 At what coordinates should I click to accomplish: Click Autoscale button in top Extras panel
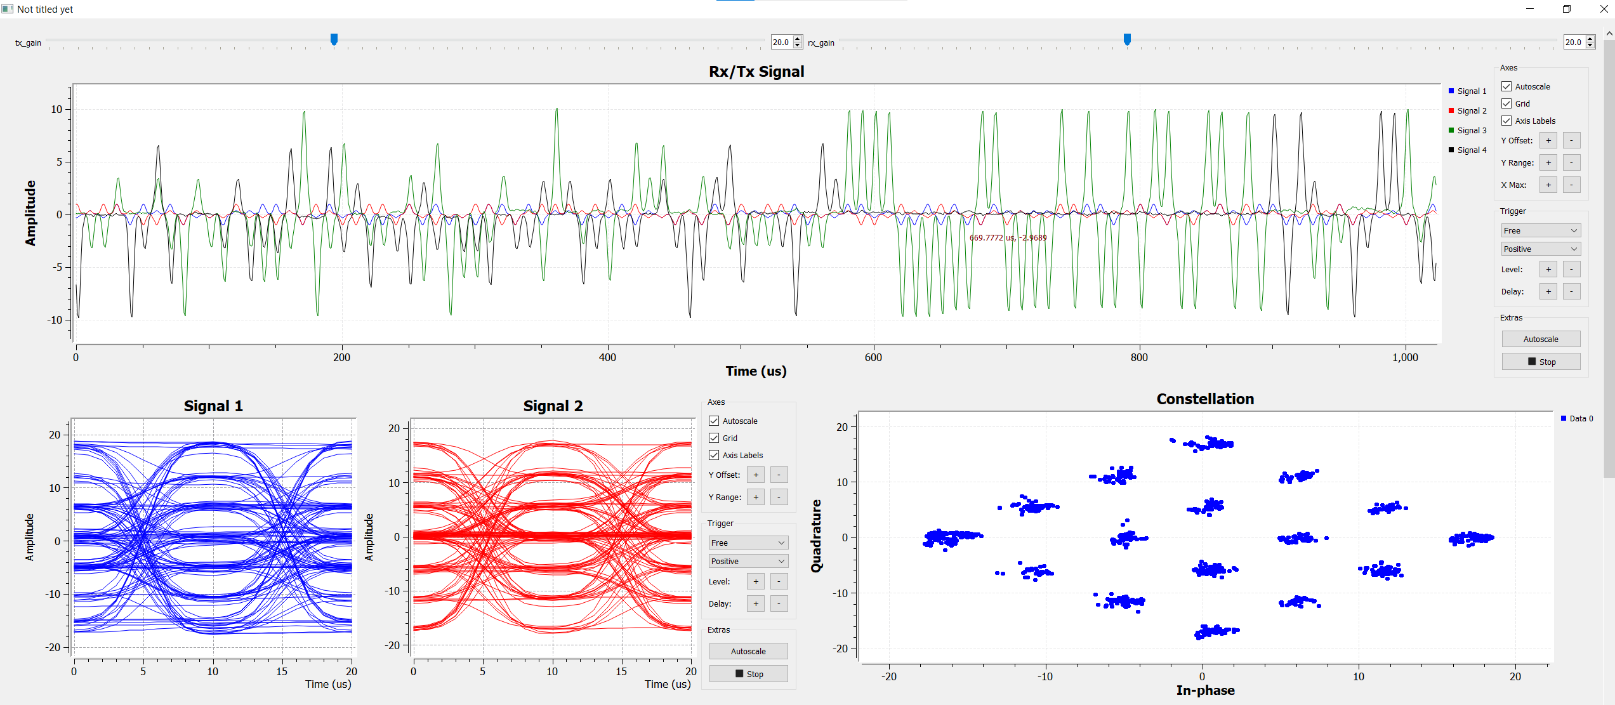pos(1541,339)
